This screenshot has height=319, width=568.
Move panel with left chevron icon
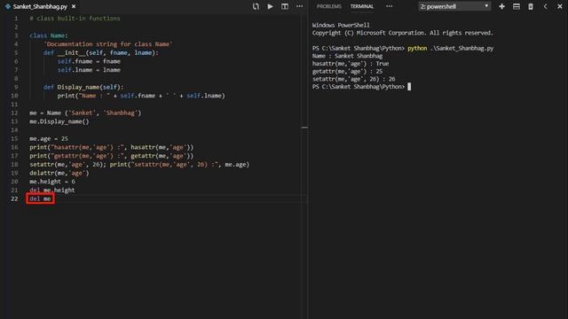pyautogui.click(x=545, y=6)
